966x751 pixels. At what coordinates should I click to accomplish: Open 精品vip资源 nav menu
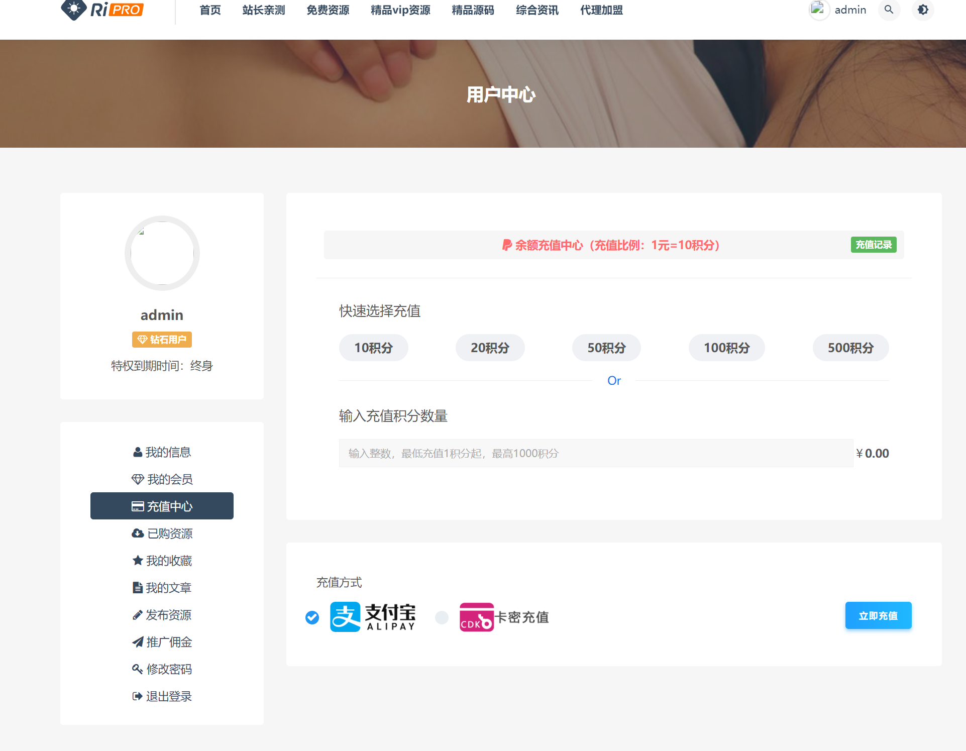[x=400, y=10]
